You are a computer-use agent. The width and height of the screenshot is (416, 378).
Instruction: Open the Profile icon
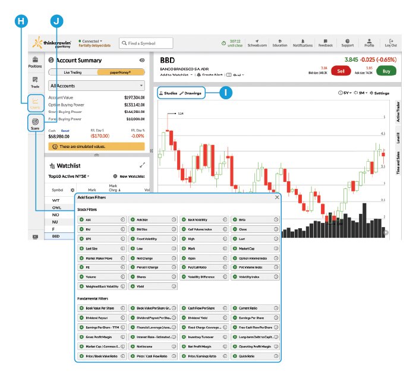pyautogui.click(x=369, y=41)
